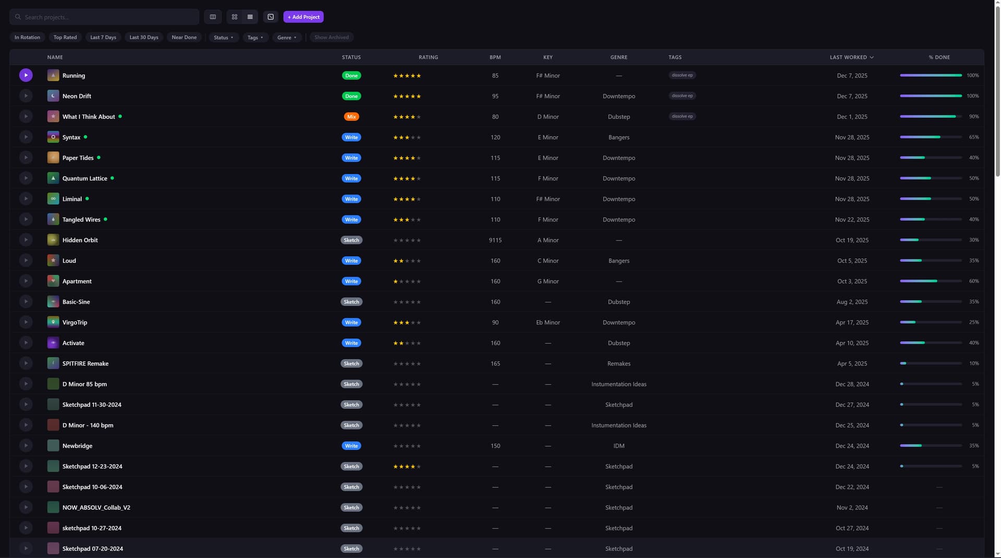Image resolution: width=1001 pixels, height=558 pixels.
Task: Select the list view icon
Action: coord(250,17)
